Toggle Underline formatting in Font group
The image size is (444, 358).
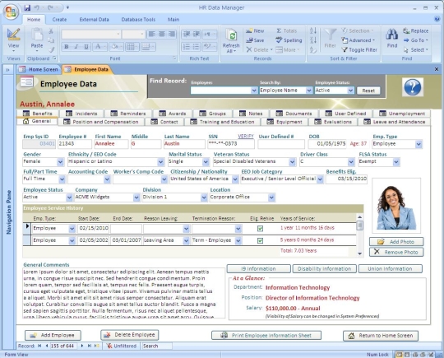pyautogui.click(x=86, y=47)
